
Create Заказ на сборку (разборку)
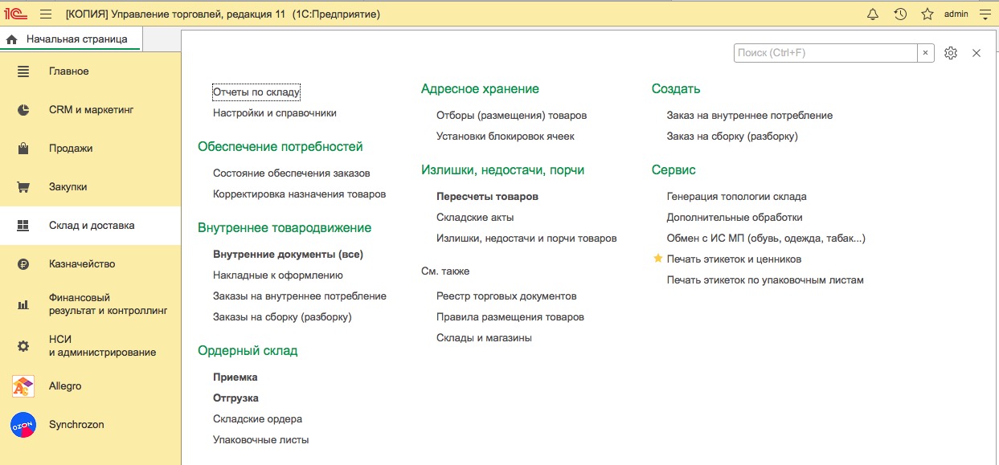[733, 137]
